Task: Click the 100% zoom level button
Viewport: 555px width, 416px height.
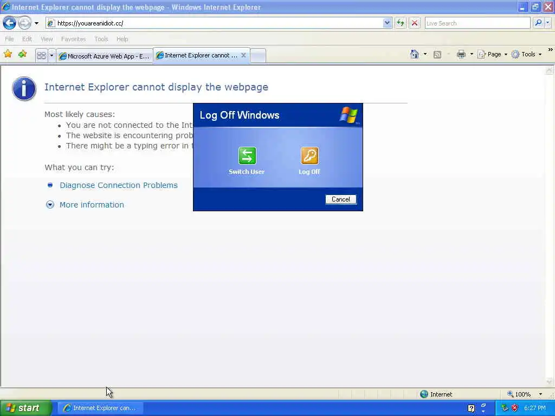Action: [x=519, y=394]
